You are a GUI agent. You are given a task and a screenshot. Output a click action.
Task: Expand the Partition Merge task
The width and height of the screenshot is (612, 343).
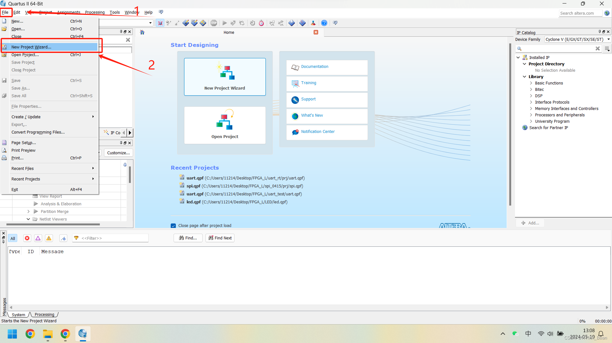pos(28,212)
